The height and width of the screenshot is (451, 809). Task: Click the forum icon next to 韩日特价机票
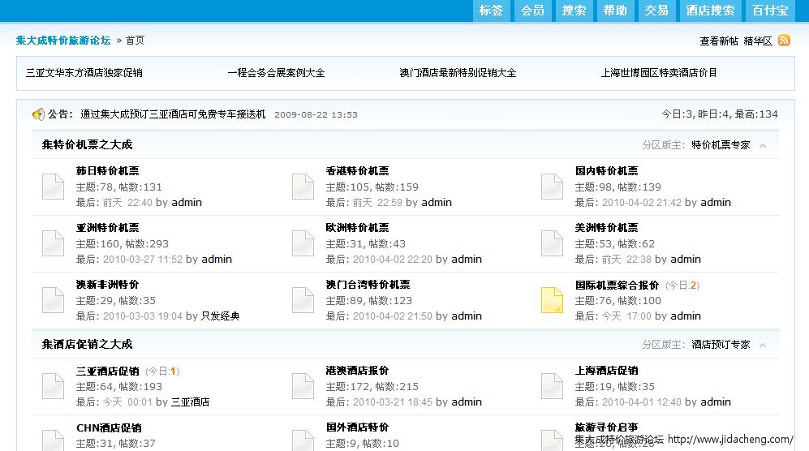tap(53, 187)
